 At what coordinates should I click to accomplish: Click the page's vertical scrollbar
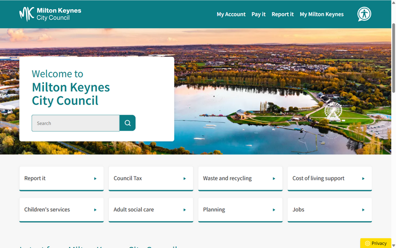pos(393,57)
